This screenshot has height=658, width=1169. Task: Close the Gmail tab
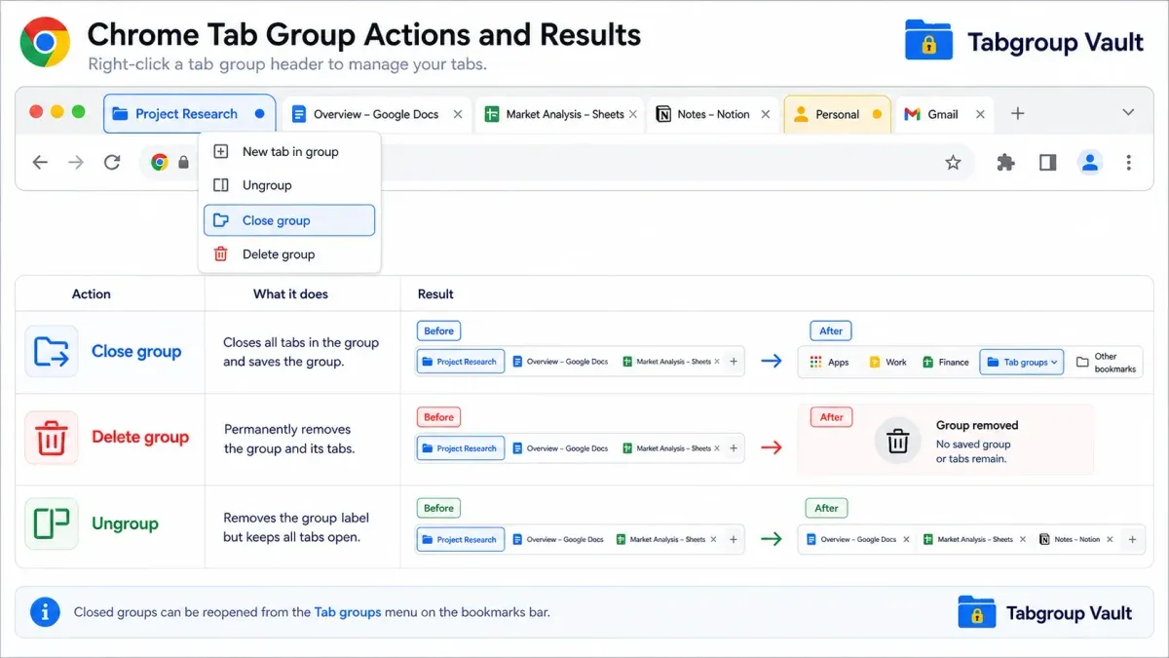pos(980,114)
